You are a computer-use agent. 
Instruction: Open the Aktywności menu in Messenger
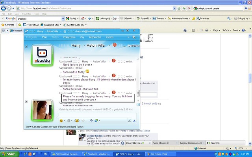coord(95,37)
